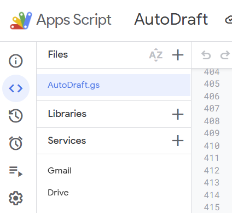The image size is (232, 213).
Task: Click the Redo arrow in editor toolbar
Action: pyautogui.click(x=225, y=55)
